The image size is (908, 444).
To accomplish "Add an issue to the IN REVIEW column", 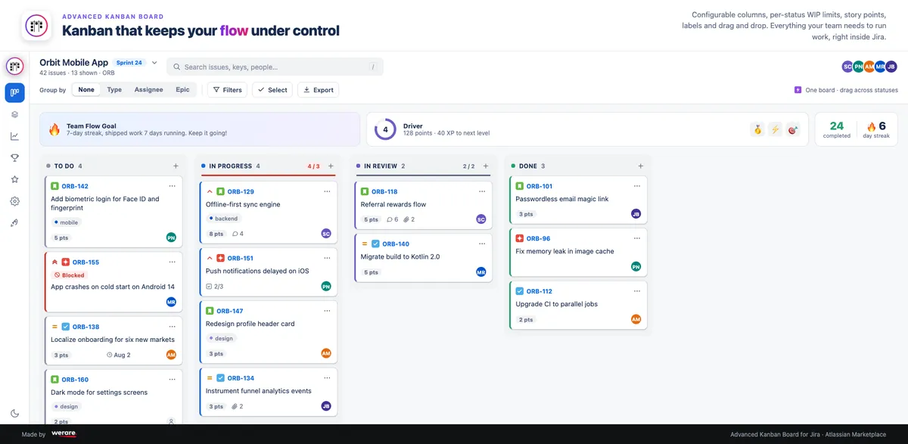I will [x=486, y=166].
